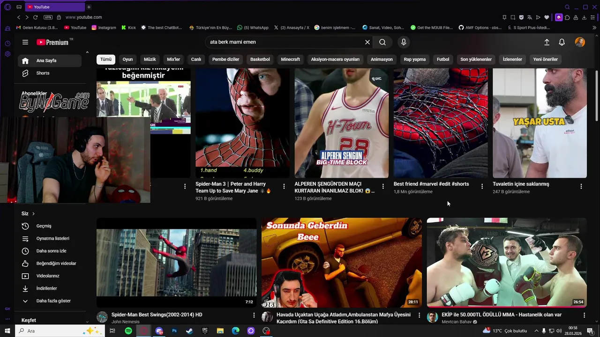Open options for Spider-Man Best Swings video
The height and width of the screenshot is (337, 600).
pos(254,315)
